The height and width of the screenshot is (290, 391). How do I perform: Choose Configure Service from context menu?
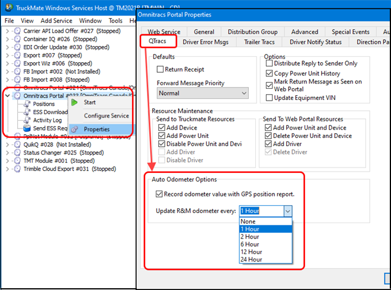[x=106, y=116]
